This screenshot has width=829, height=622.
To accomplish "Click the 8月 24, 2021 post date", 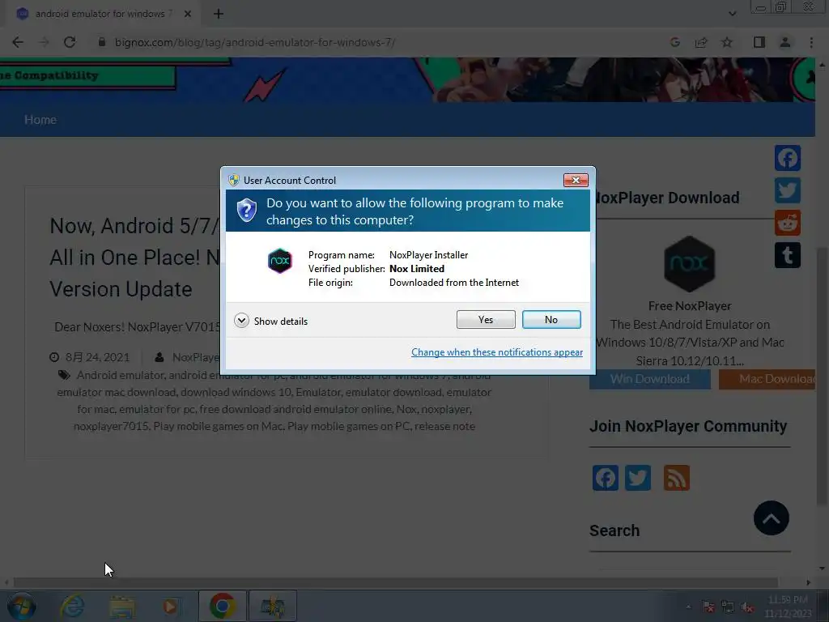I will pos(97,357).
